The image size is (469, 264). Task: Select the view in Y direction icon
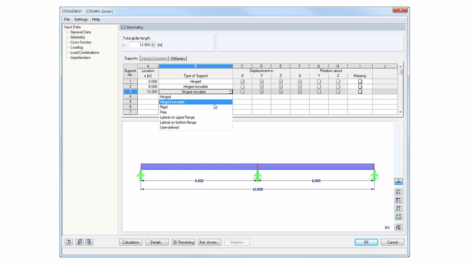tap(398, 200)
